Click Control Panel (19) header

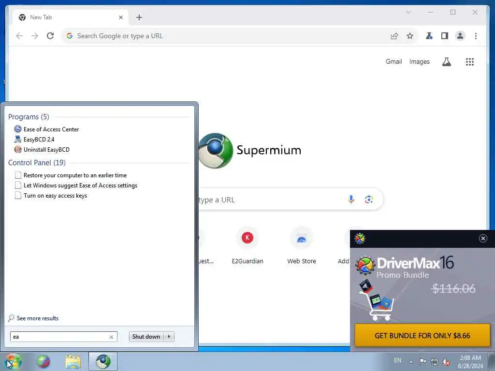(x=37, y=163)
